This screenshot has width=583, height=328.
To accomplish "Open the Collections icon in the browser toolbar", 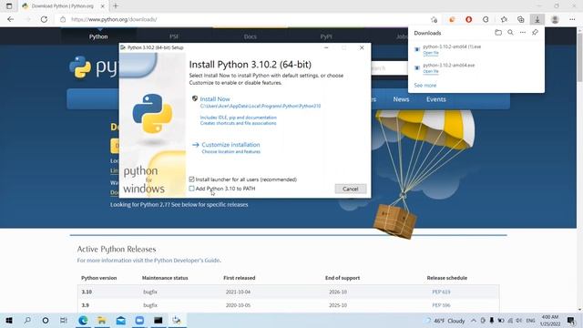I will point(520,19).
